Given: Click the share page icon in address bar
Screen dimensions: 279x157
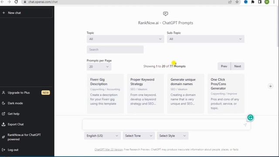Looking at the screenshot, I should pos(230,2).
